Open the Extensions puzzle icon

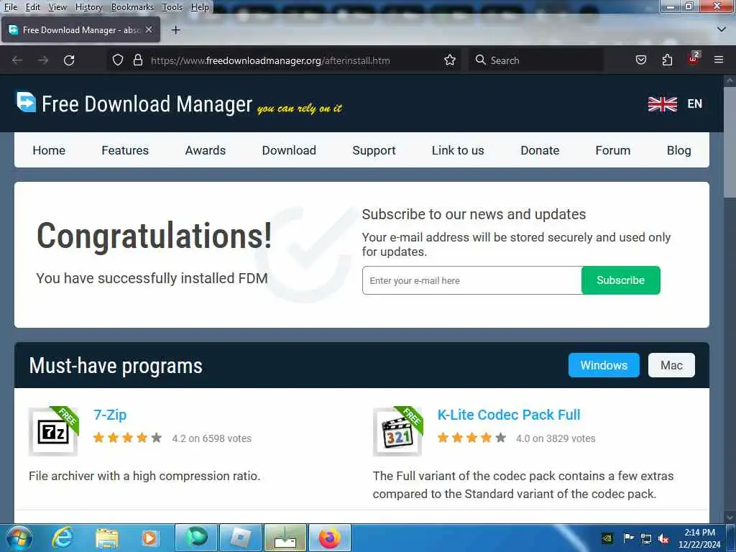coord(667,60)
